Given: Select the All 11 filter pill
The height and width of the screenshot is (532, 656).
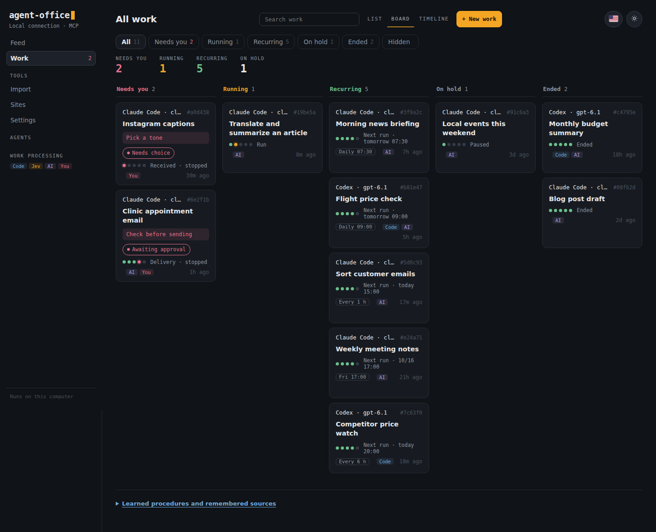Looking at the screenshot, I should [131, 42].
